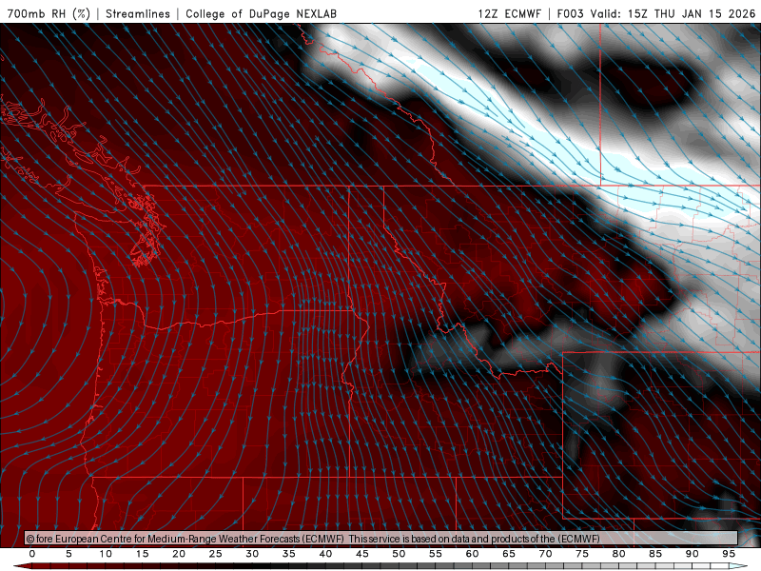Click the colorbar label "95"
The width and height of the screenshot is (761, 571).
(x=729, y=554)
